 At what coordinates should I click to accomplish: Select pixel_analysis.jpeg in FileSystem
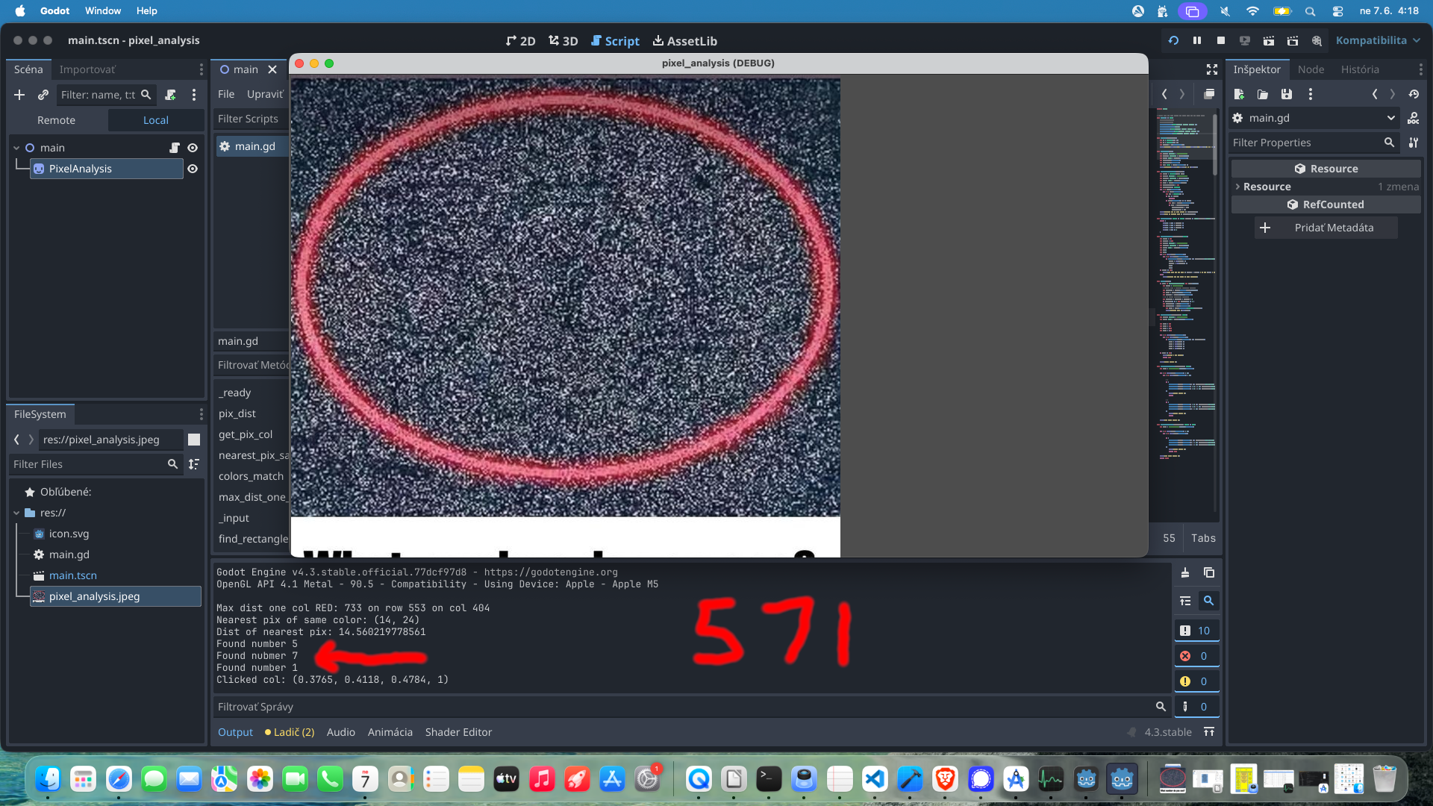tap(115, 596)
